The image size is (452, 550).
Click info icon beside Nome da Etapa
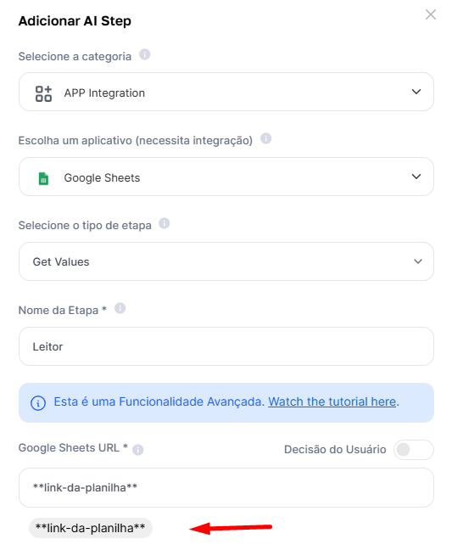120,308
